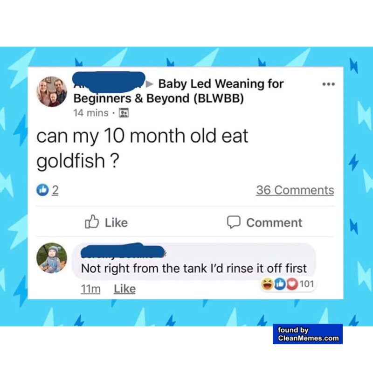
Task: Click the arrow icon before the group name
Action: tap(149, 84)
